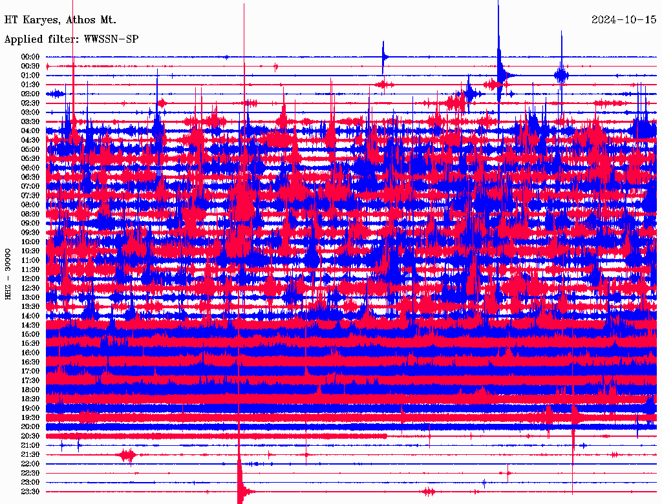Click the '09:00' time label
Viewport: 662px width, 504px height.
tap(30, 224)
